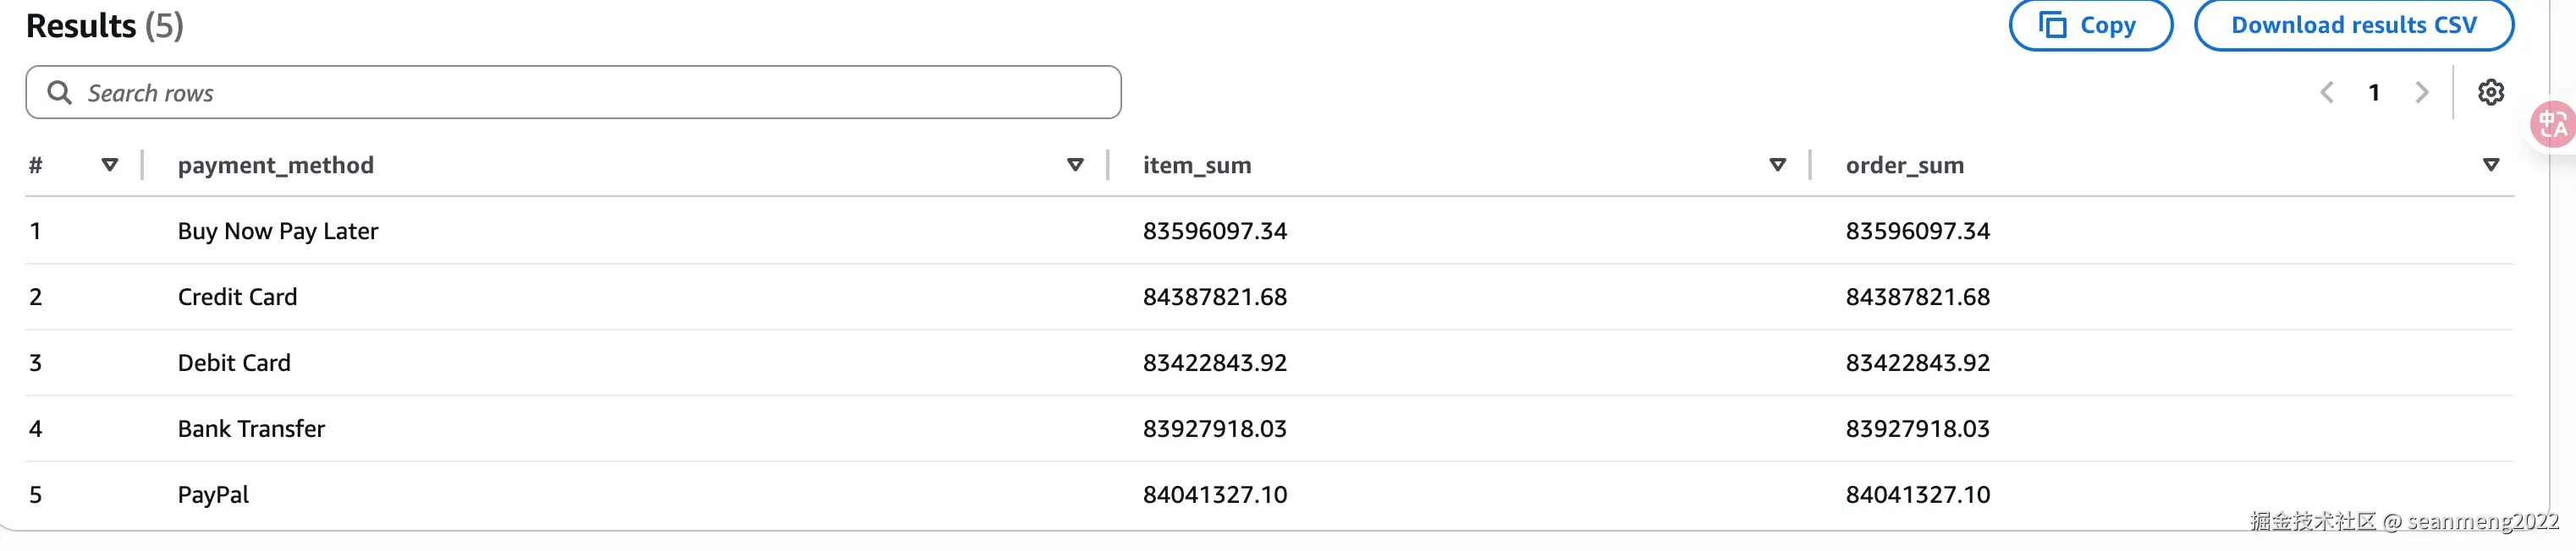
Task: Click the magnifier icon in the search box
Action: click(60, 93)
